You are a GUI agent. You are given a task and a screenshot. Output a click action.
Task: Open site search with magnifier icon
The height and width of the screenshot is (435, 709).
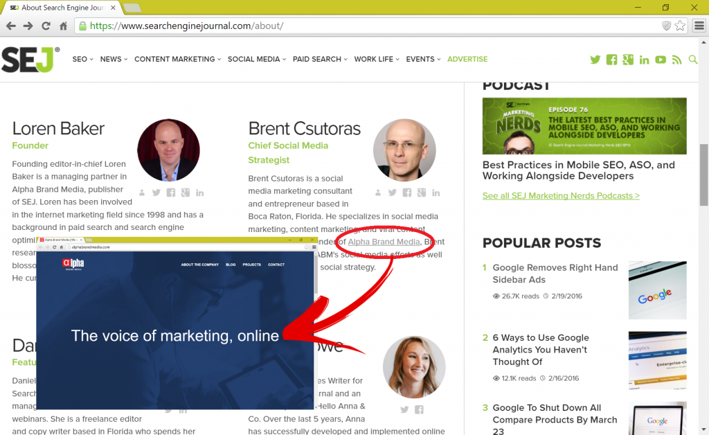(692, 60)
